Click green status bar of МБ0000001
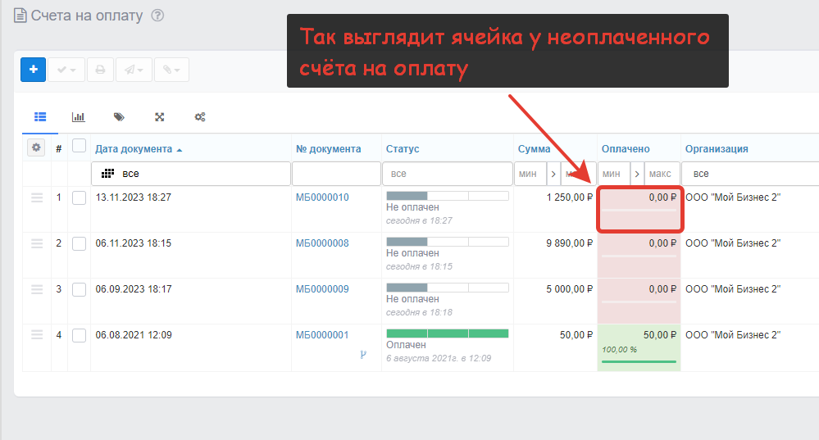 coord(448,333)
